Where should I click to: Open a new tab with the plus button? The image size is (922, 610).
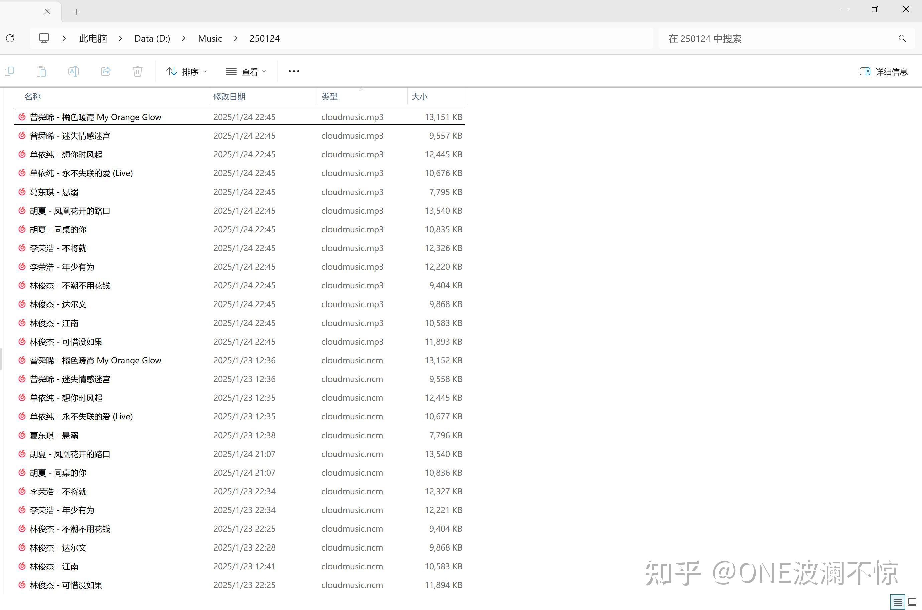click(x=76, y=12)
